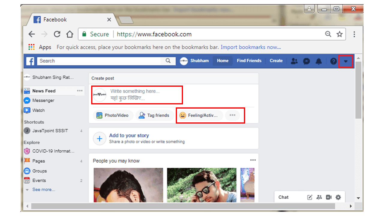Image resolution: width=384 pixels, height=216 pixels.
Task: Expand See more in Explore
Action: (x=44, y=190)
